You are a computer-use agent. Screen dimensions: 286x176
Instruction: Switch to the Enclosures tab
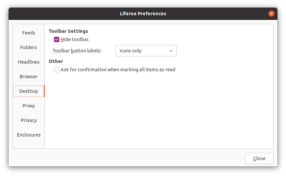click(28, 135)
